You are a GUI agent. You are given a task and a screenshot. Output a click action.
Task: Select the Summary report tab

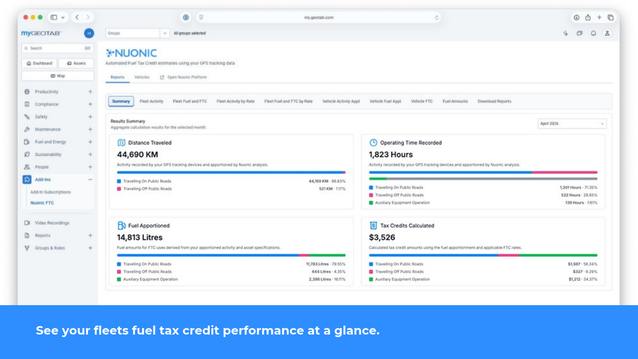121,101
